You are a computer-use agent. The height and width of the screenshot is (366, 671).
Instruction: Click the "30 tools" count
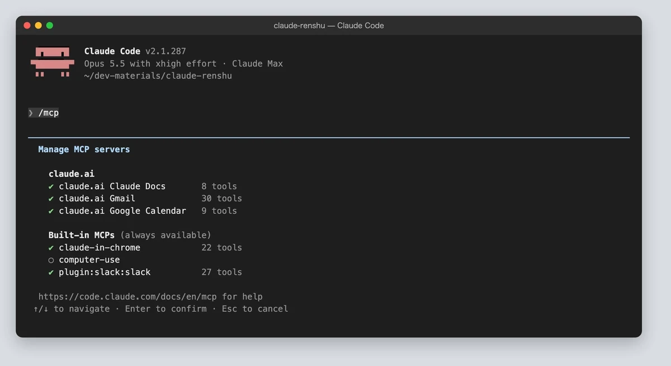222,199
